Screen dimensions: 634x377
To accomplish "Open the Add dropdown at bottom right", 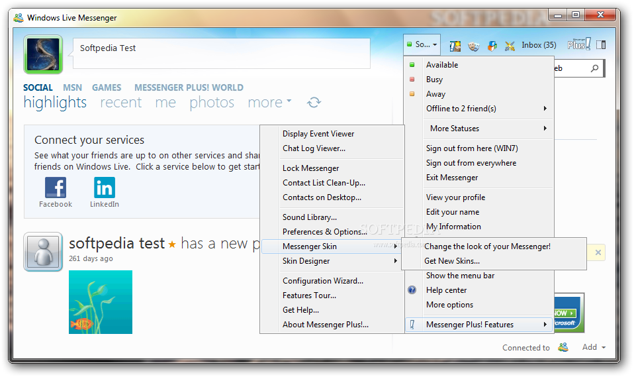I will (x=594, y=347).
